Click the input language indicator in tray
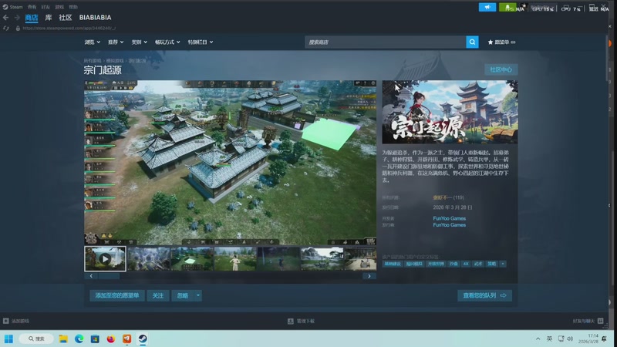The width and height of the screenshot is (617, 347). [x=549, y=339]
